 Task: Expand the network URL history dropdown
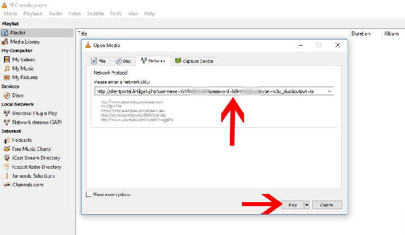(x=330, y=92)
